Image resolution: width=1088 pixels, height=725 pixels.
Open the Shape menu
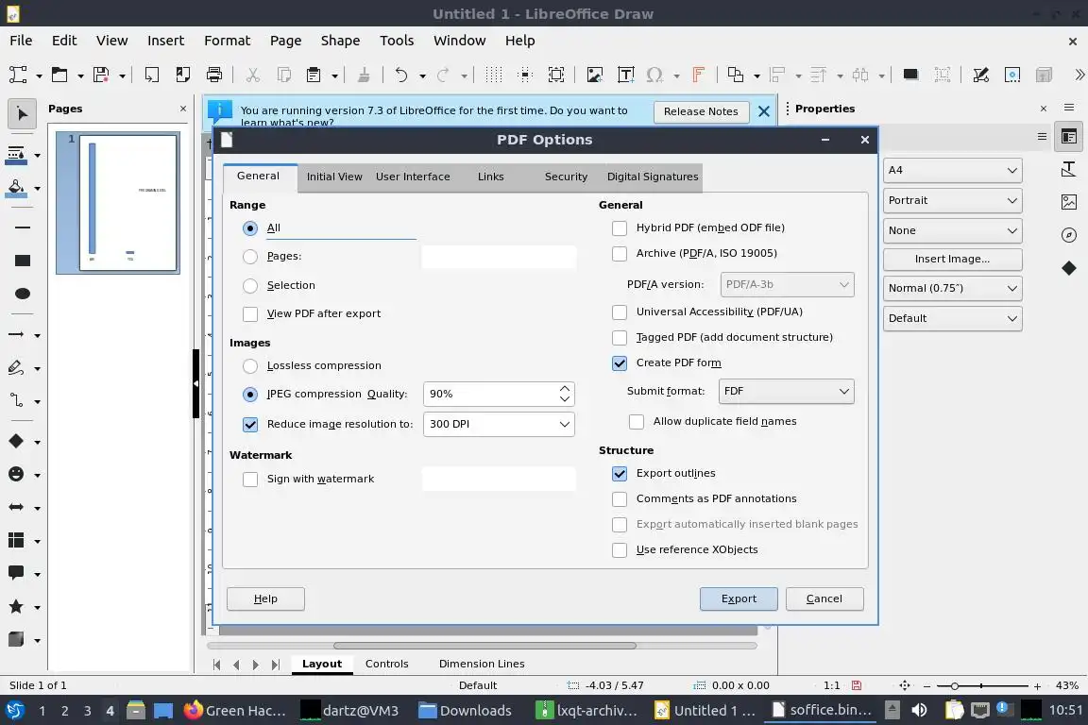coord(340,41)
